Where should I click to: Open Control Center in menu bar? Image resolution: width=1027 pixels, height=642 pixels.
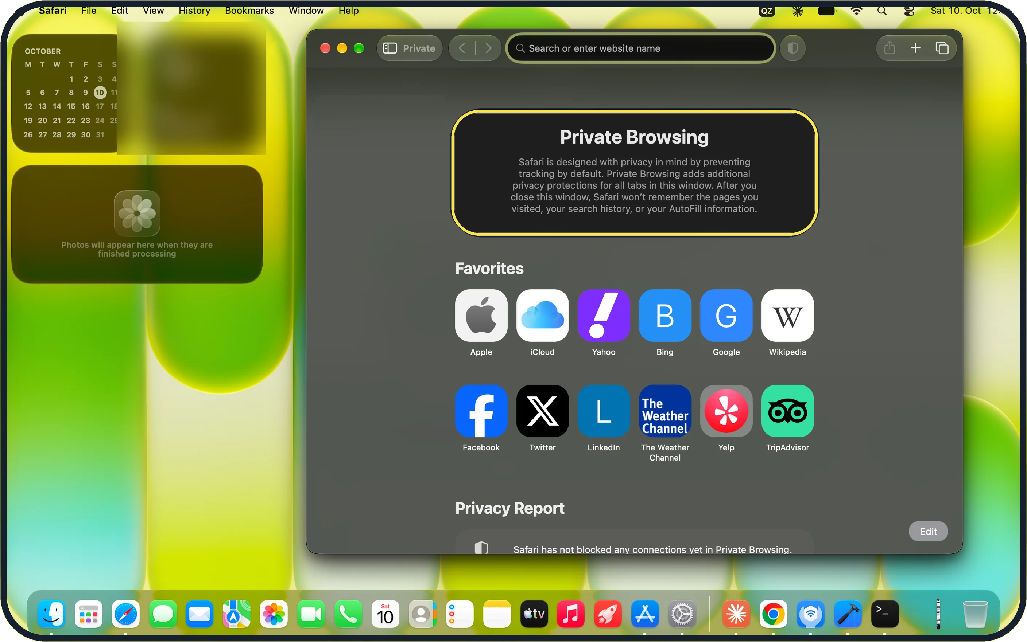point(908,11)
